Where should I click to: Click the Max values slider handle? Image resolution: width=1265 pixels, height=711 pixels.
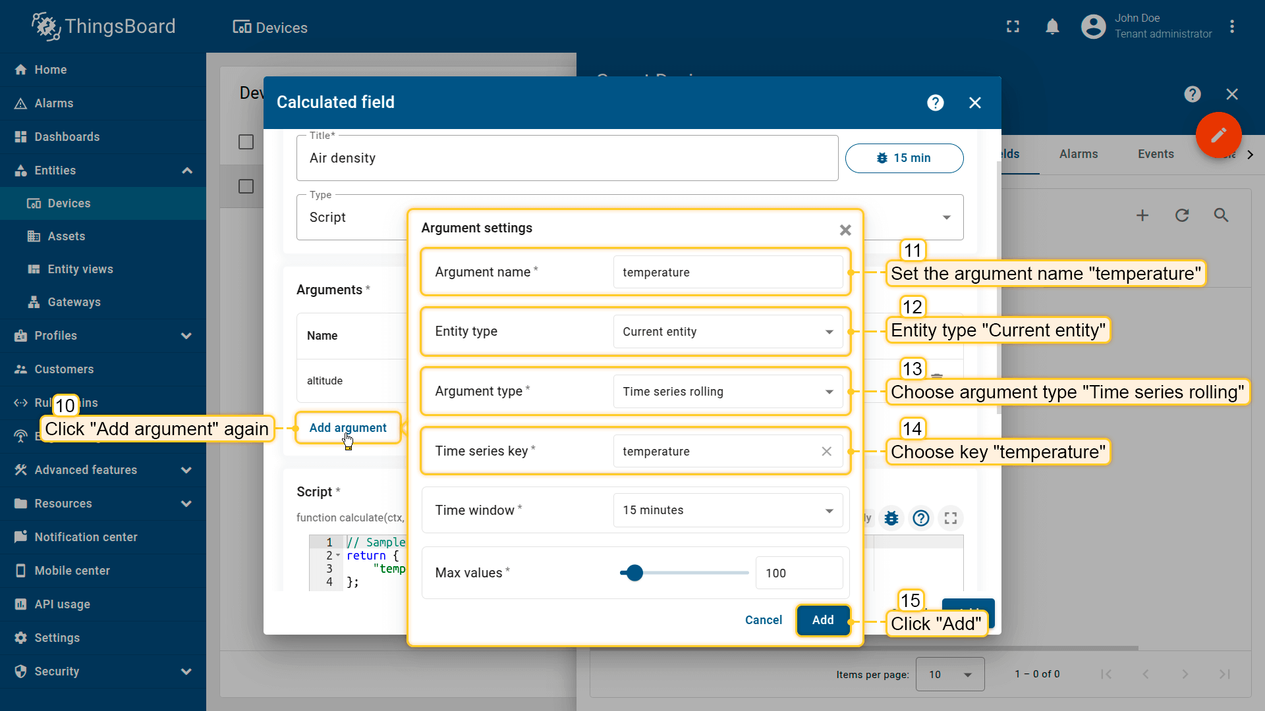tap(634, 573)
